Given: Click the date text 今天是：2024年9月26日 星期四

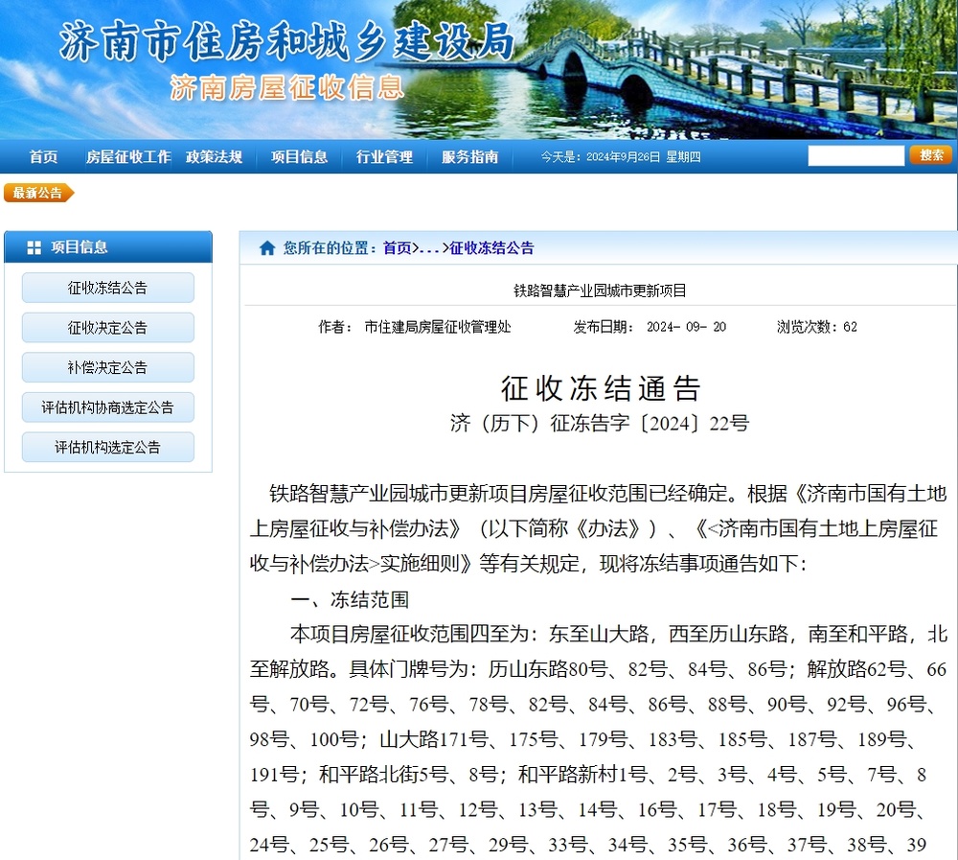Looking at the screenshot, I should pyautogui.click(x=621, y=157).
